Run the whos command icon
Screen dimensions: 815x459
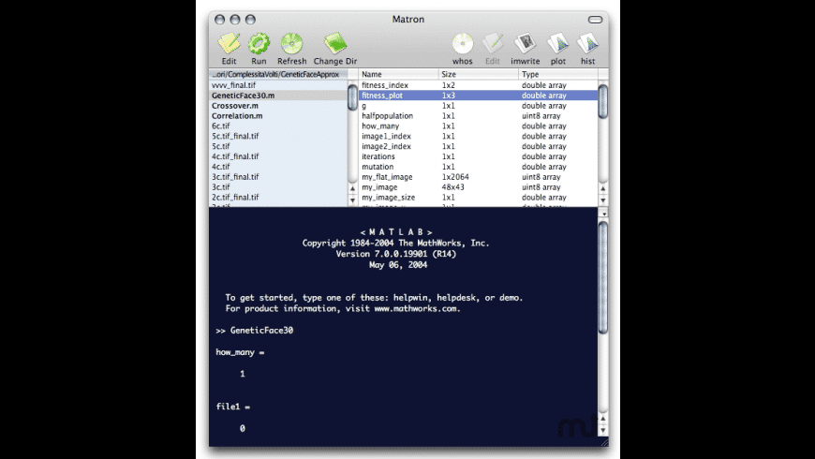462,48
